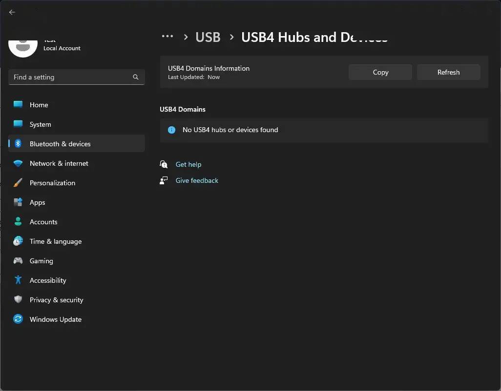This screenshot has width=501, height=391.
Task: Click the Network wifi icon
Action: coord(18,163)
